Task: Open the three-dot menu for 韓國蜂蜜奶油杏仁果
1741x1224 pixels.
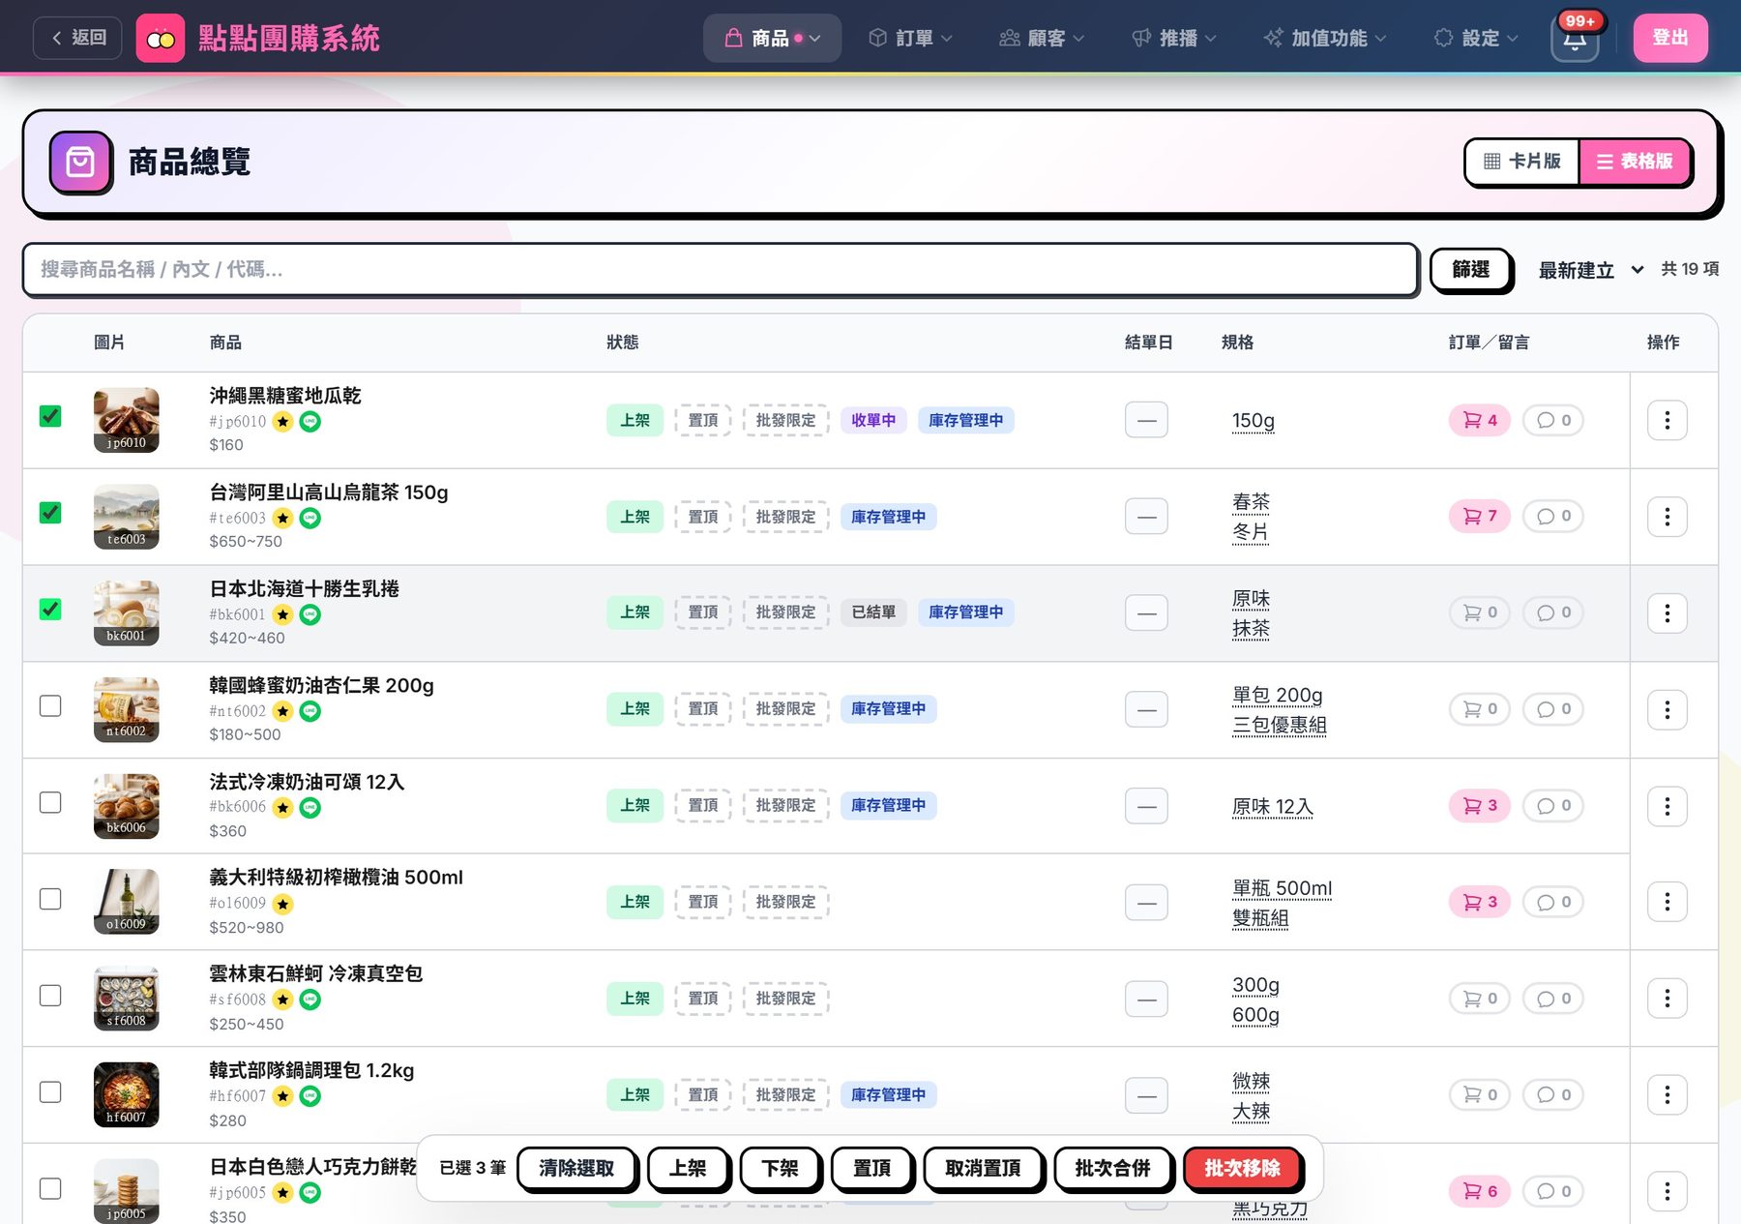Action: [1667, 709]
